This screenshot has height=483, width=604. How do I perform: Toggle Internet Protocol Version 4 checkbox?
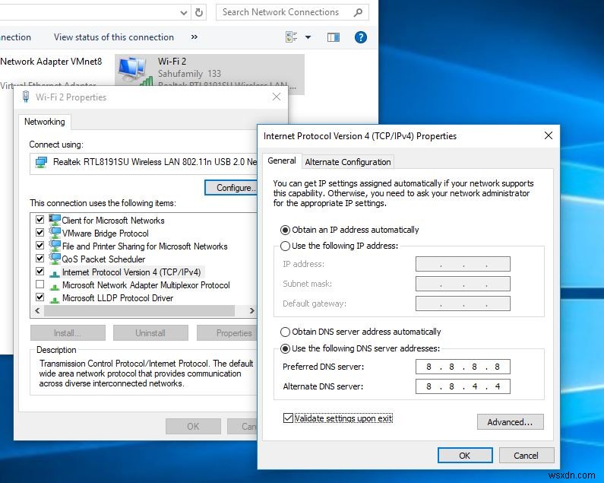point(40,272)
